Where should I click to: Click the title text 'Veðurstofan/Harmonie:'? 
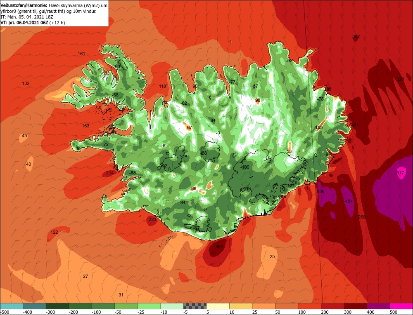pos(24,5)
